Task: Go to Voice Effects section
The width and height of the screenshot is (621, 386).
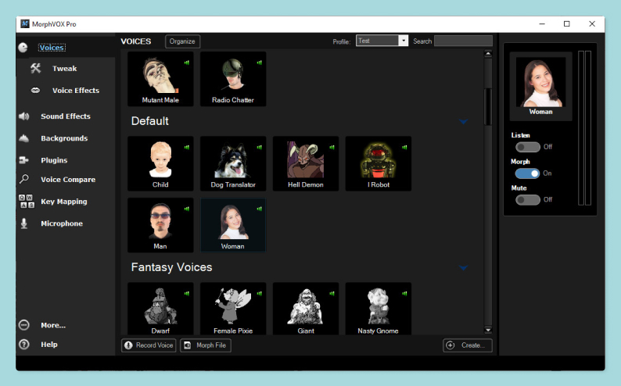Action: [x=76, y=90]
